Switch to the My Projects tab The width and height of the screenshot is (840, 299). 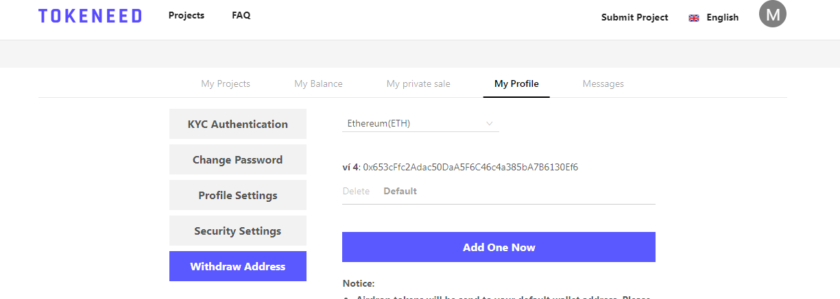(225, 83)
